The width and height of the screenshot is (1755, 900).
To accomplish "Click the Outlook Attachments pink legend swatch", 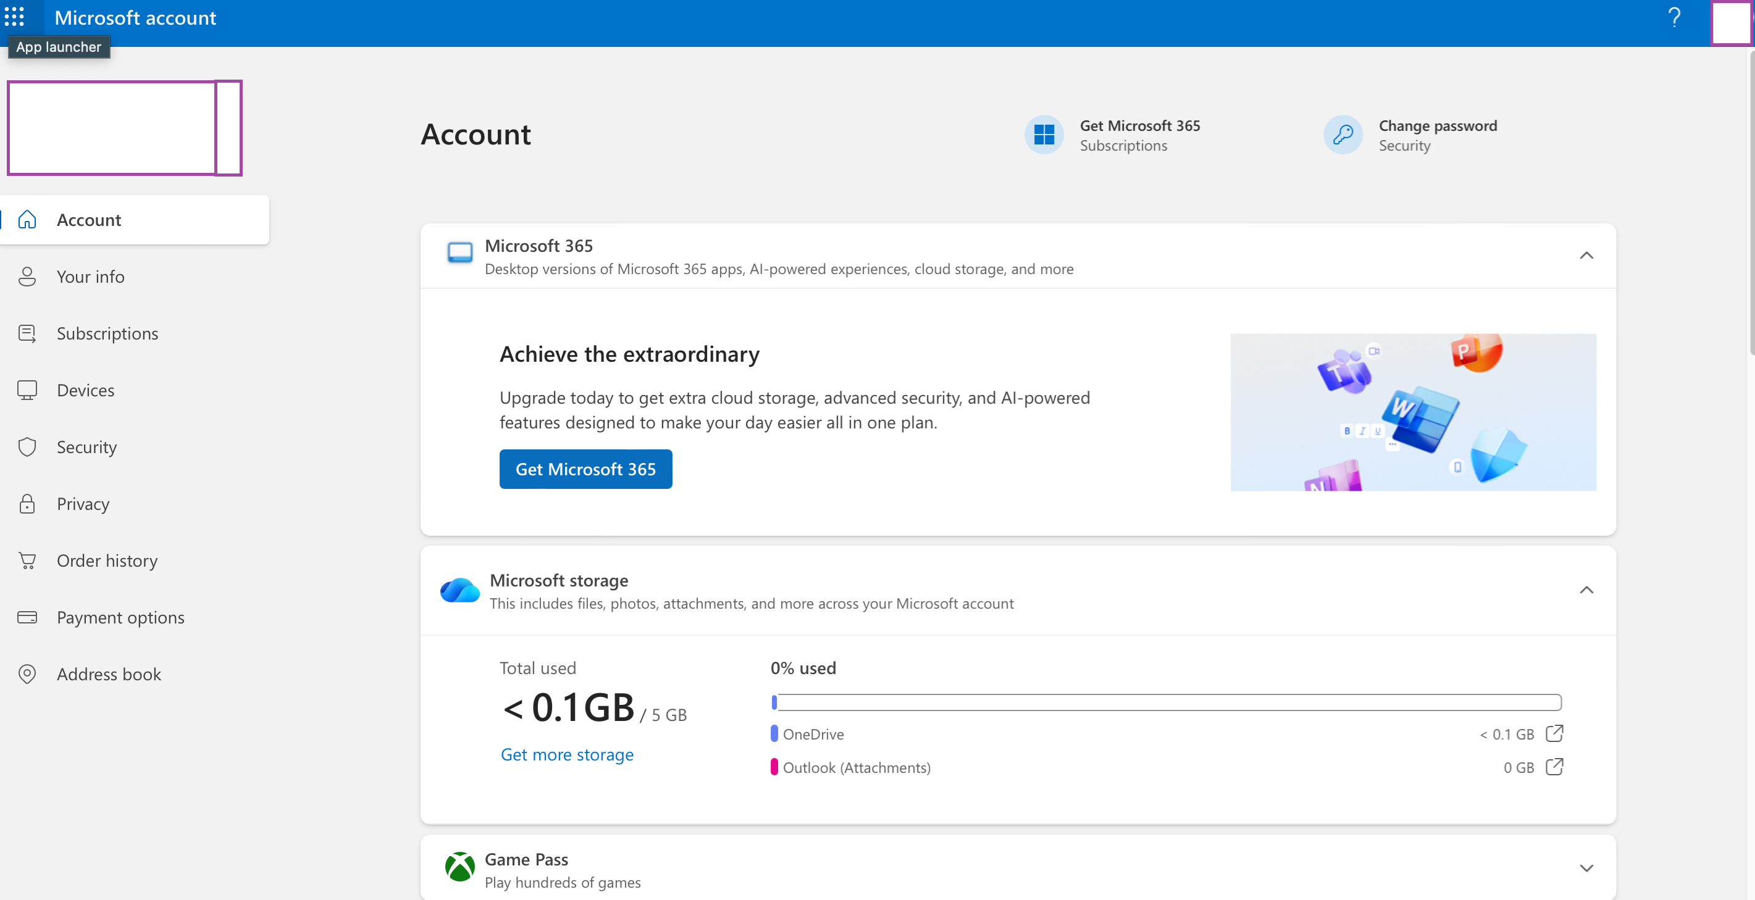I will [x=774, y=767].
